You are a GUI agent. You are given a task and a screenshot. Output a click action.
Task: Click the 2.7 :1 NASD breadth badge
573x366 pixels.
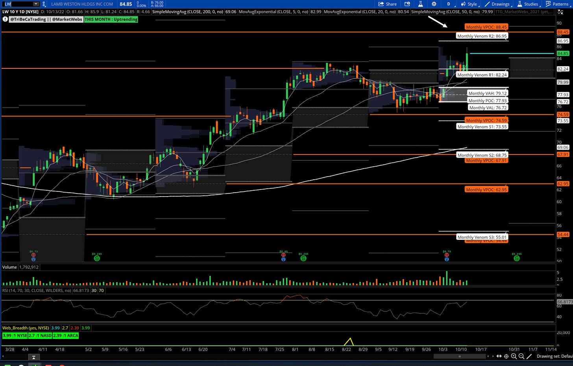pos(40,336)
